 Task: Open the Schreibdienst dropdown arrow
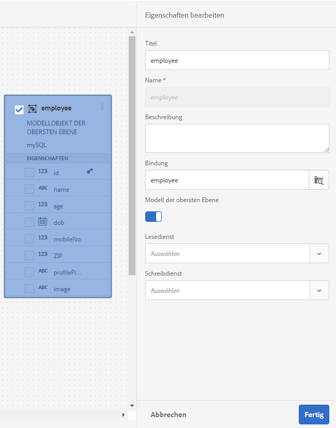tap(319, 290)
